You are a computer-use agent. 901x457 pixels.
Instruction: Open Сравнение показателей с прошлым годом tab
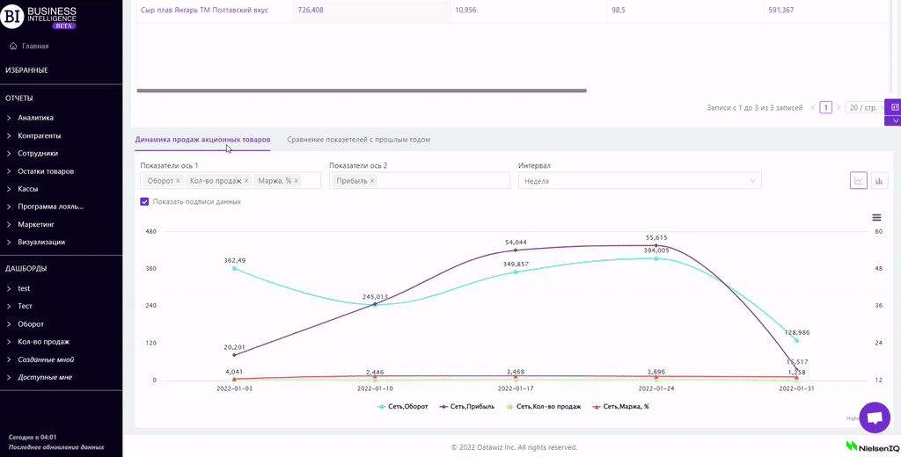pos(358,140)
